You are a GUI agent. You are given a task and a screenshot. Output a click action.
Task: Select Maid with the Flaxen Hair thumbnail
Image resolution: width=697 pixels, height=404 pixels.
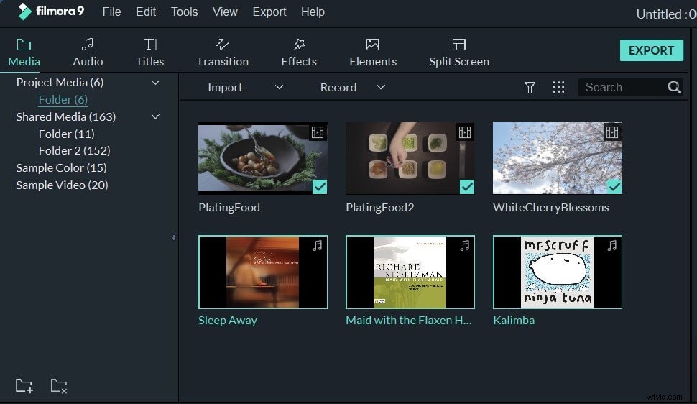410,272
